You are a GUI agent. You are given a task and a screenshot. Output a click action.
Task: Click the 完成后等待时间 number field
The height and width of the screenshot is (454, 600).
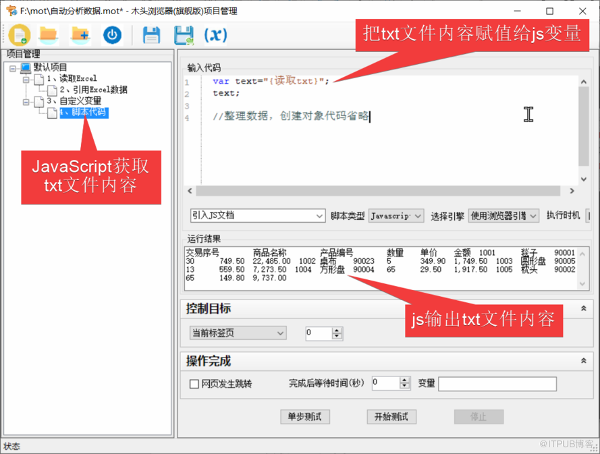click(x=386, y=383)
